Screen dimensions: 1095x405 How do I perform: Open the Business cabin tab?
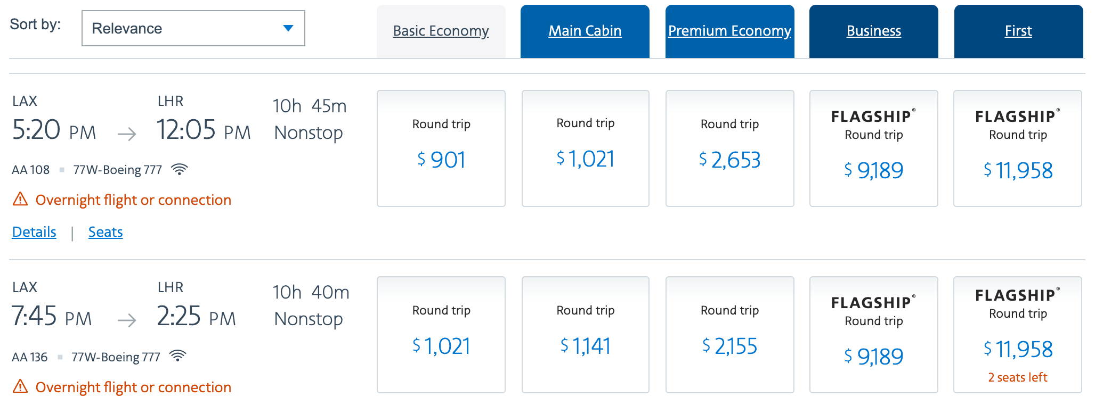(873, 31)
